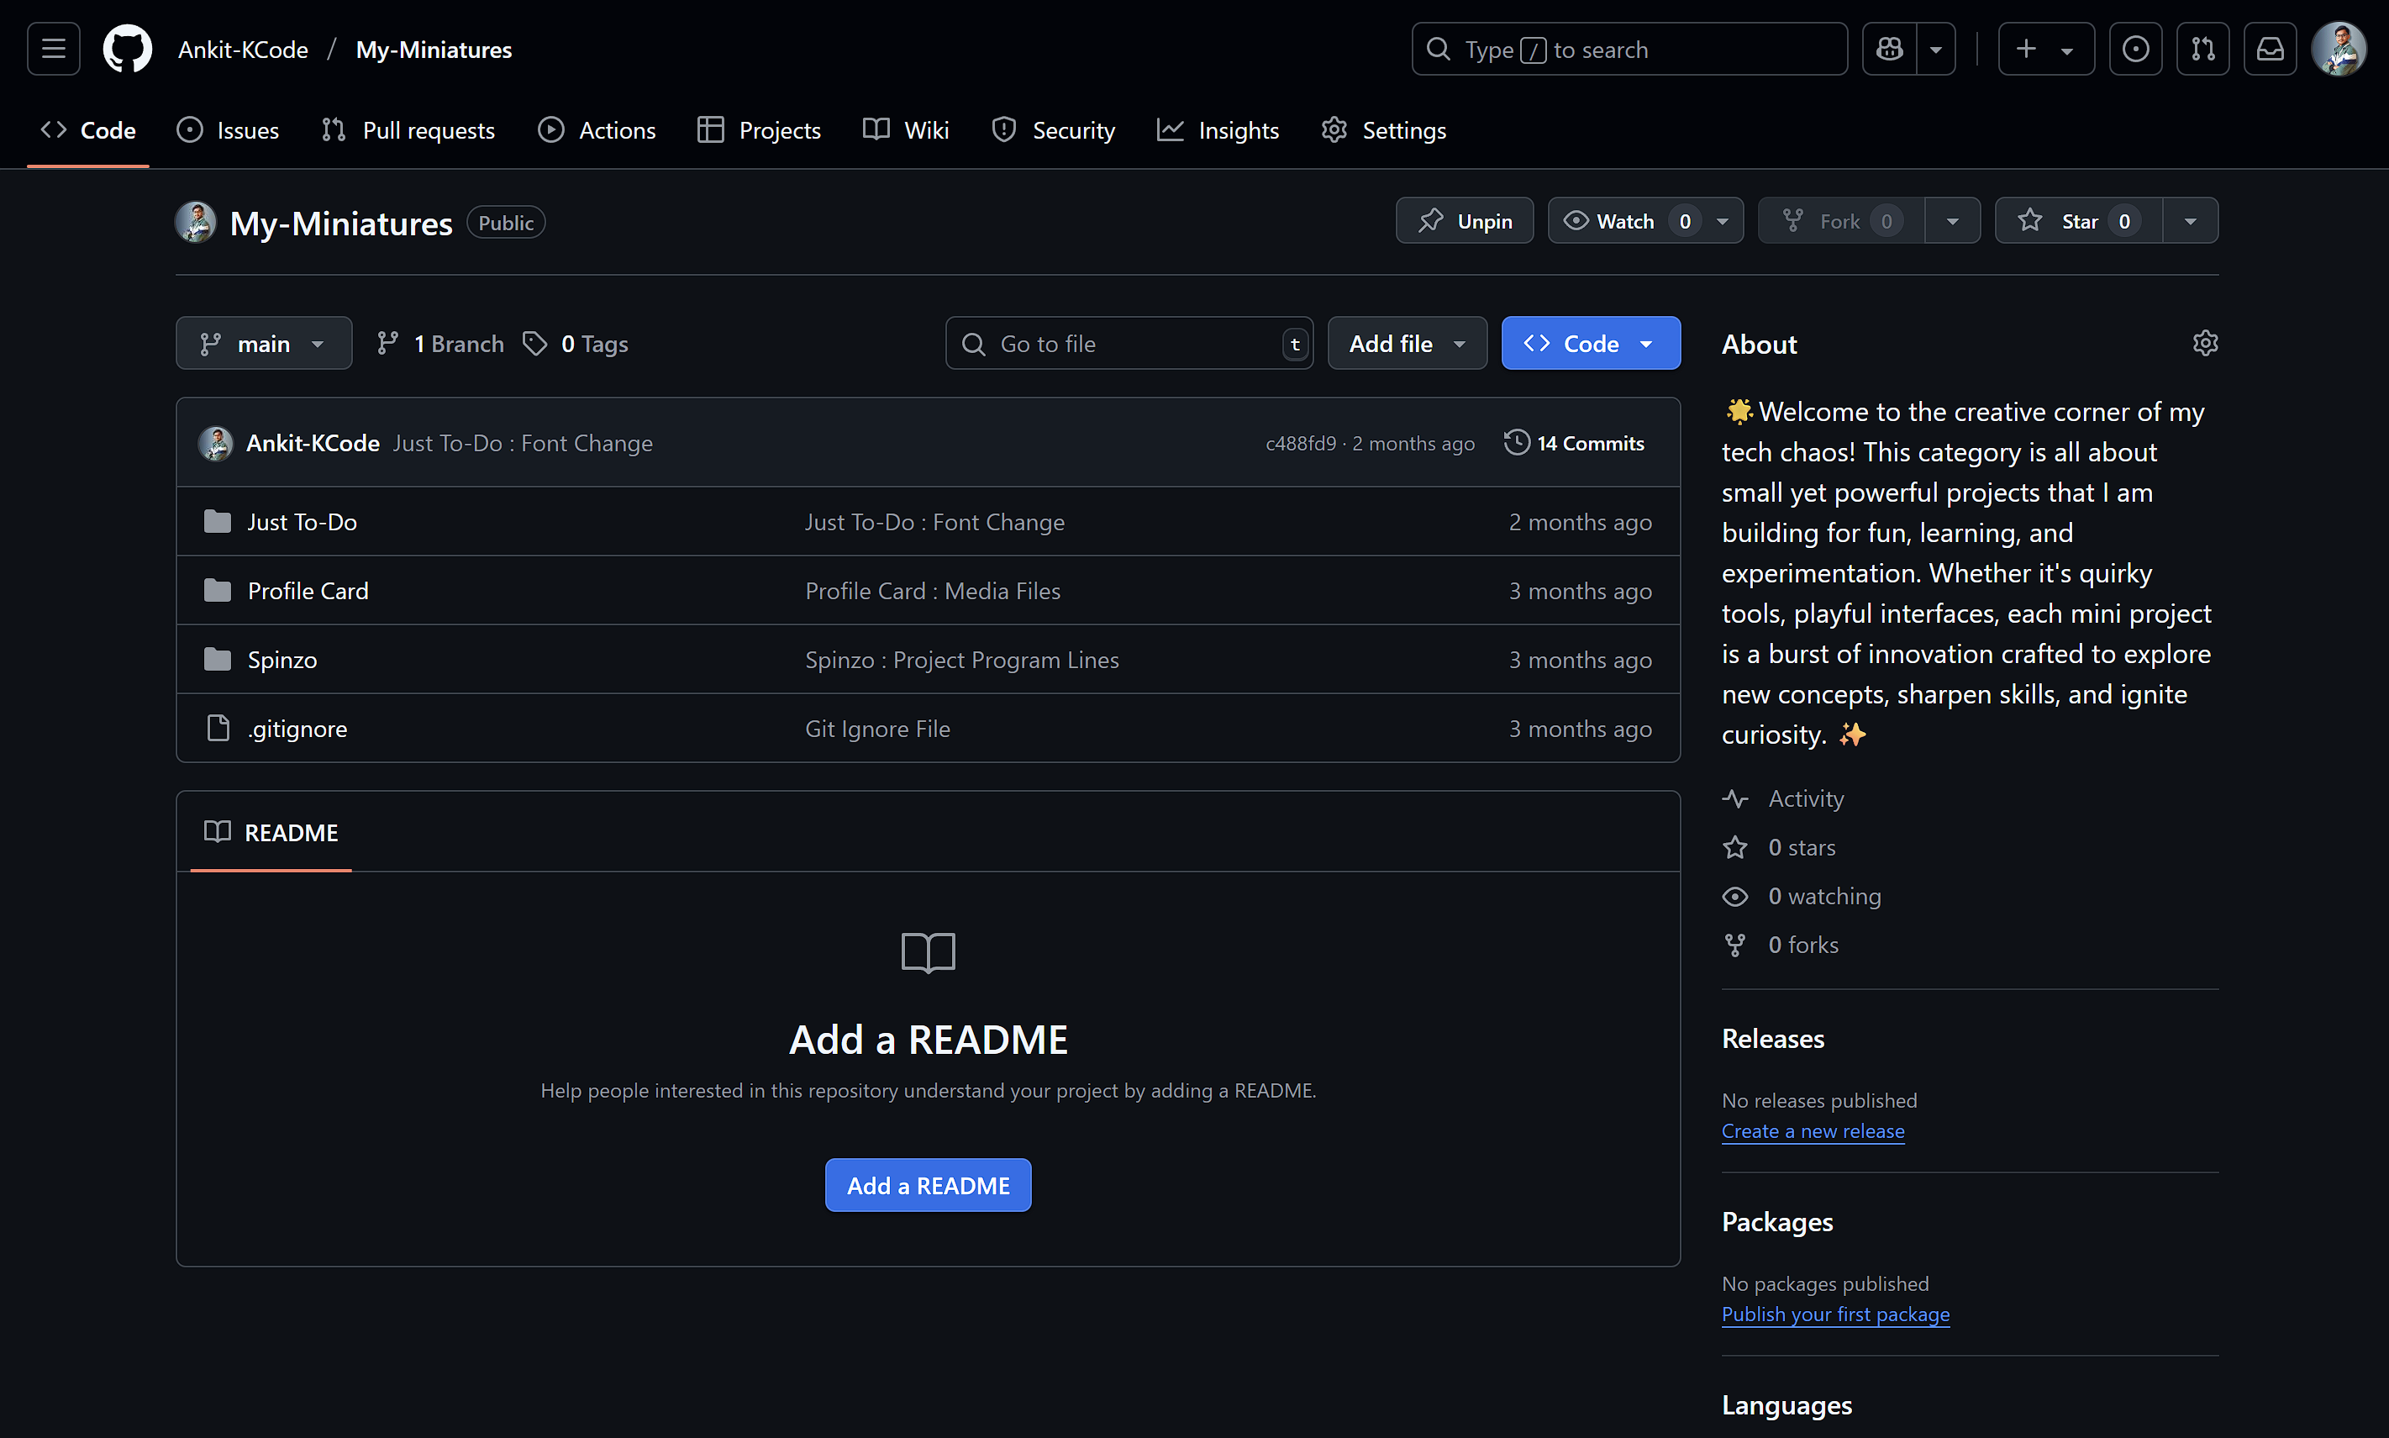Click the magnifier icon in the Go to file field

[974, 344]
